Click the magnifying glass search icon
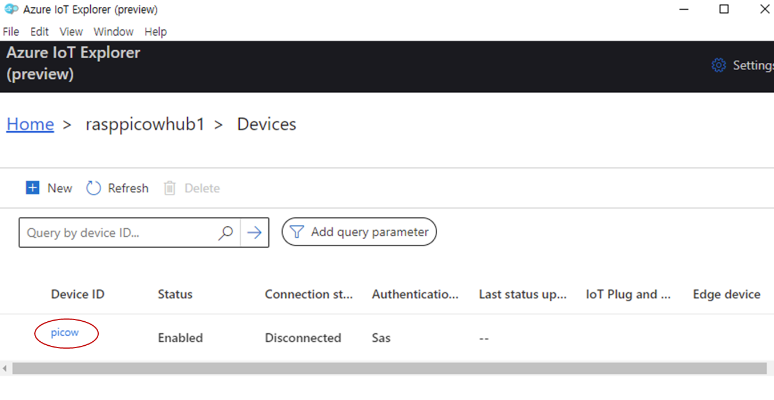Viewport: 774px width, 400px height. click(226, 232)
